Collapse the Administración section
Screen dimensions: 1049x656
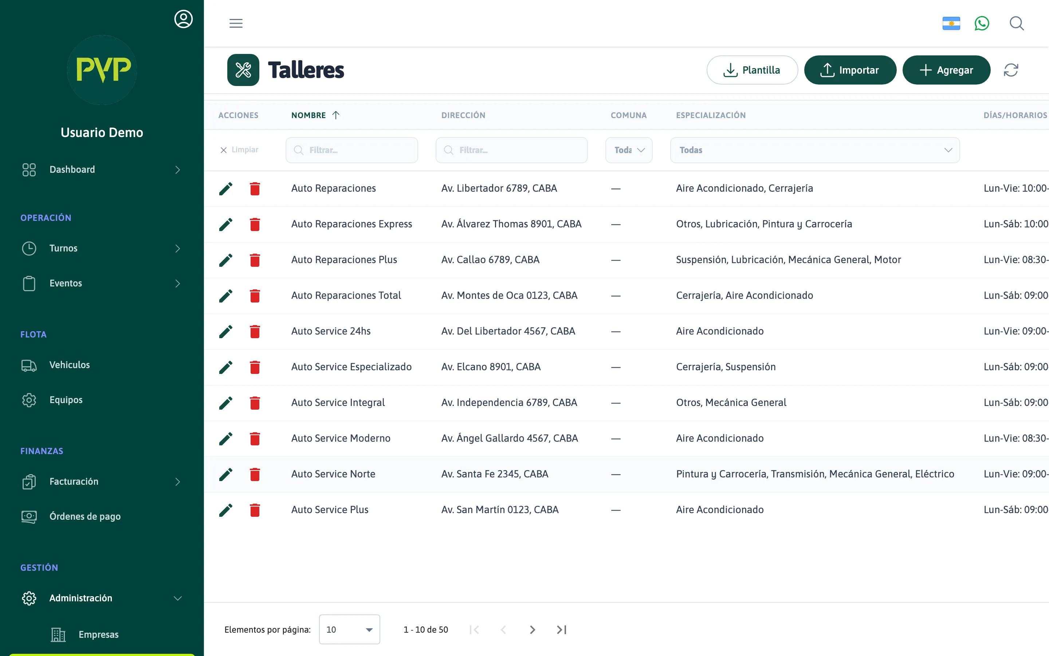click(x=102, y=598)
